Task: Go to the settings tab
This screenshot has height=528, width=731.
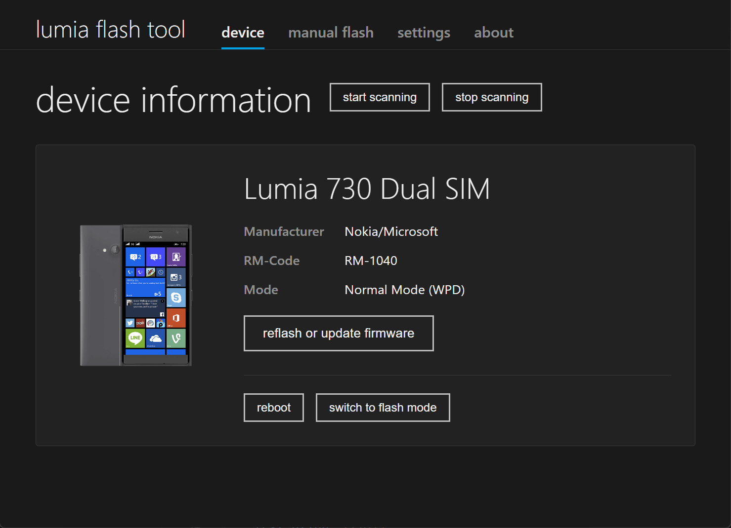Action: [424, 33]
